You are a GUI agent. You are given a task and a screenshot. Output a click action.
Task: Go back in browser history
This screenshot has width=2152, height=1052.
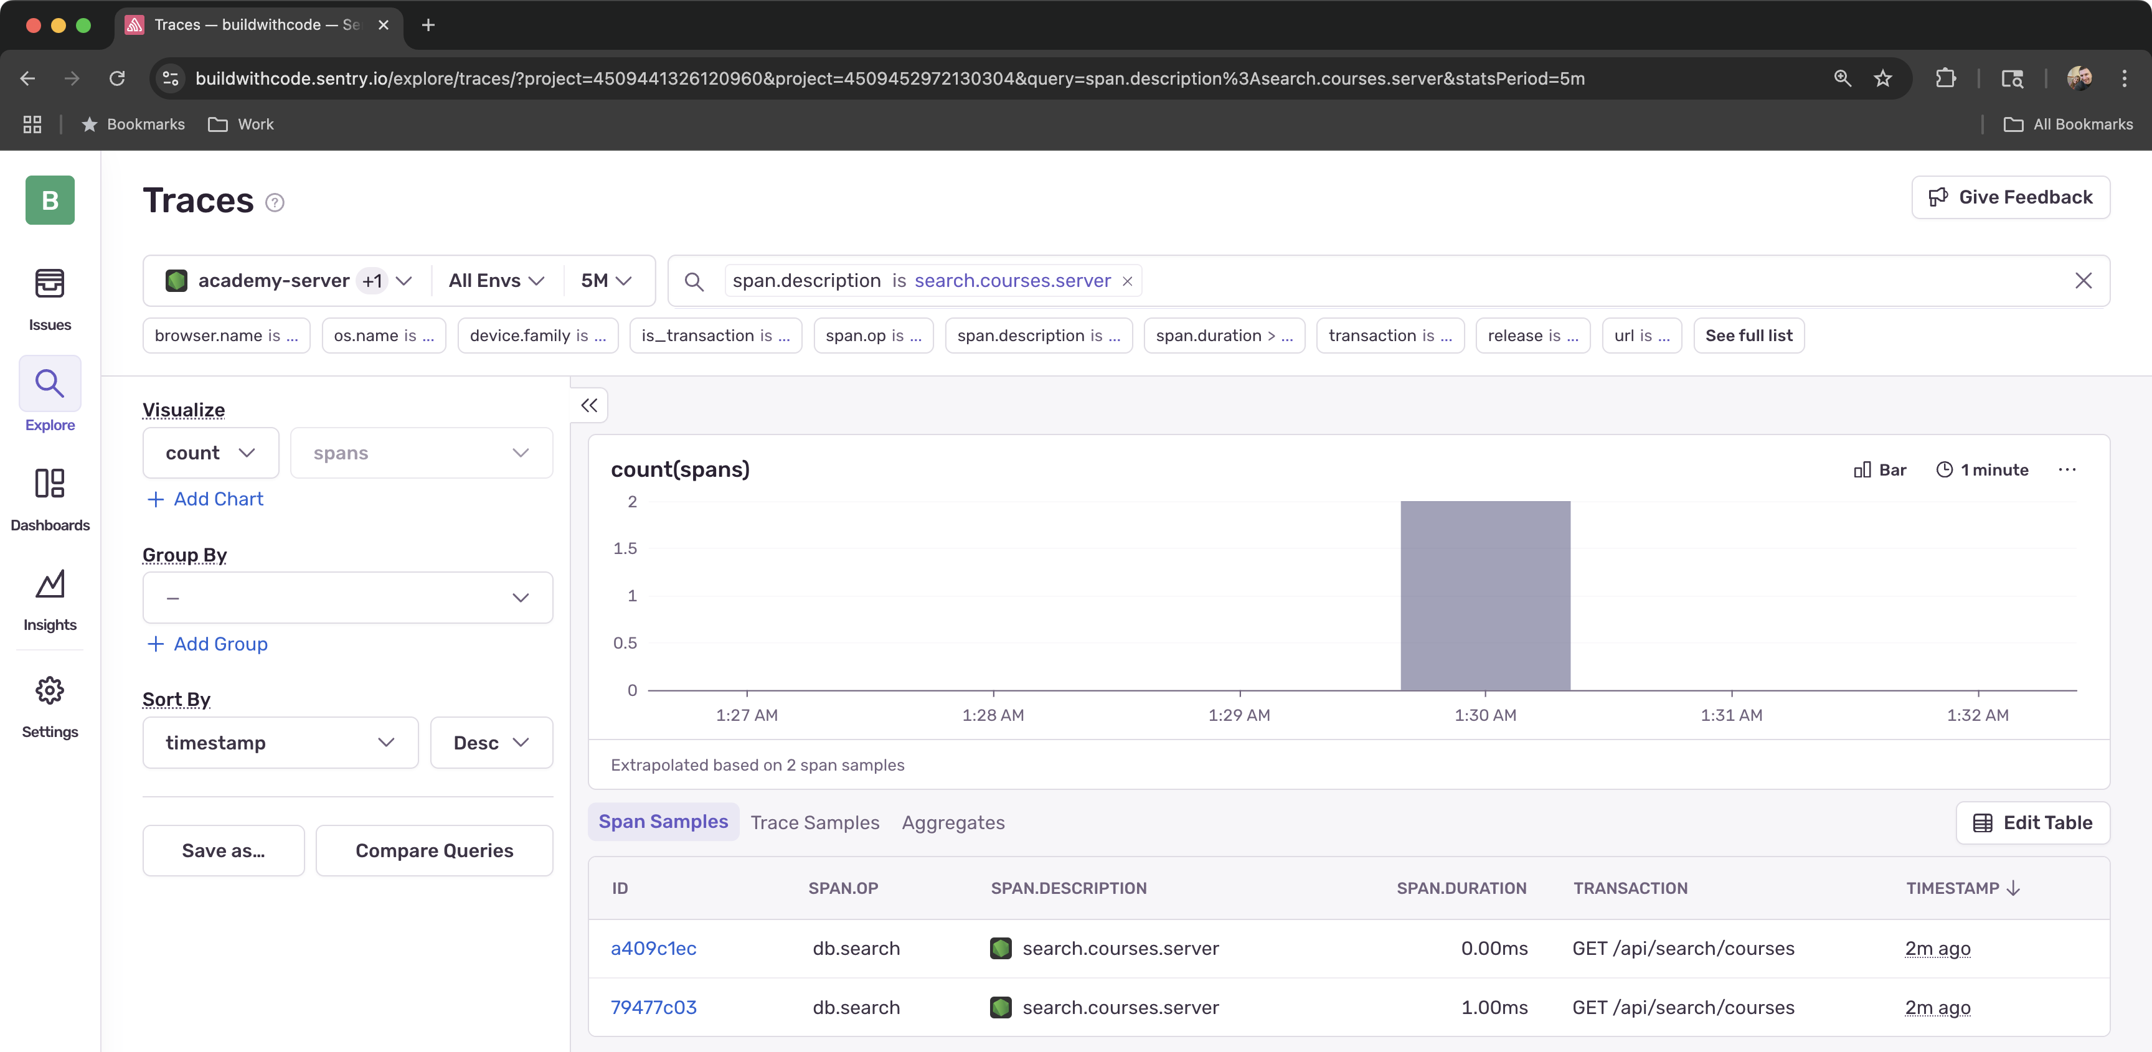pyautogui.click(x=27, y=78)
